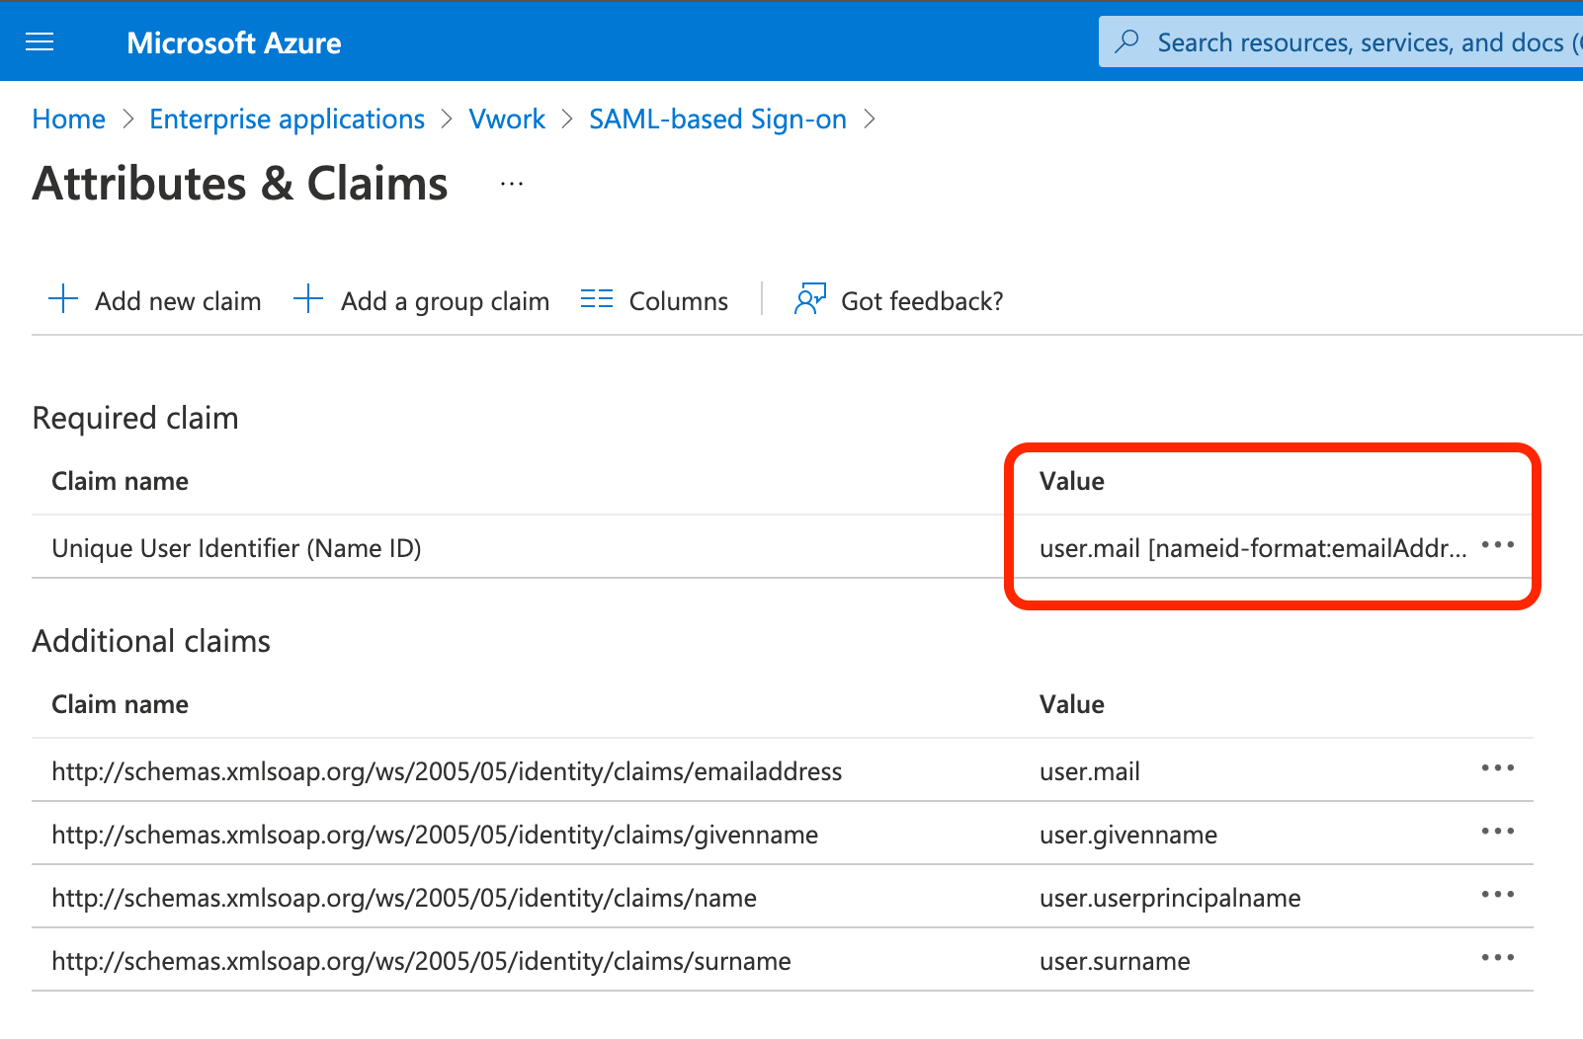
Task: Open ellipsis menu for user.userprincipalname row
Action: 1497,895
